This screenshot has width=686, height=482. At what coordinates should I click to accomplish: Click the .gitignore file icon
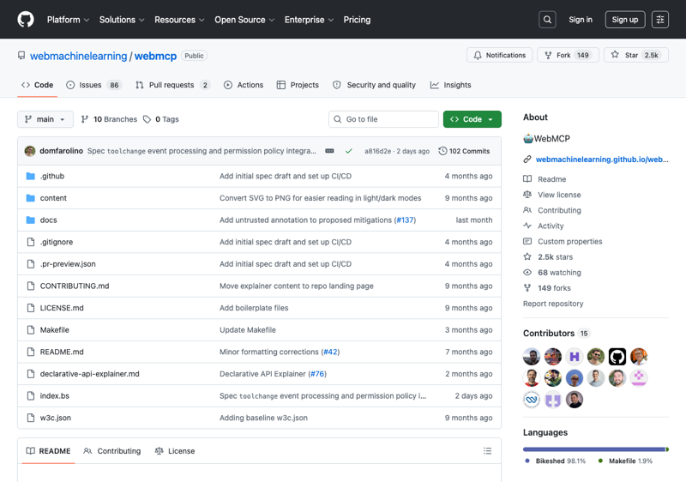coord(31,242)
